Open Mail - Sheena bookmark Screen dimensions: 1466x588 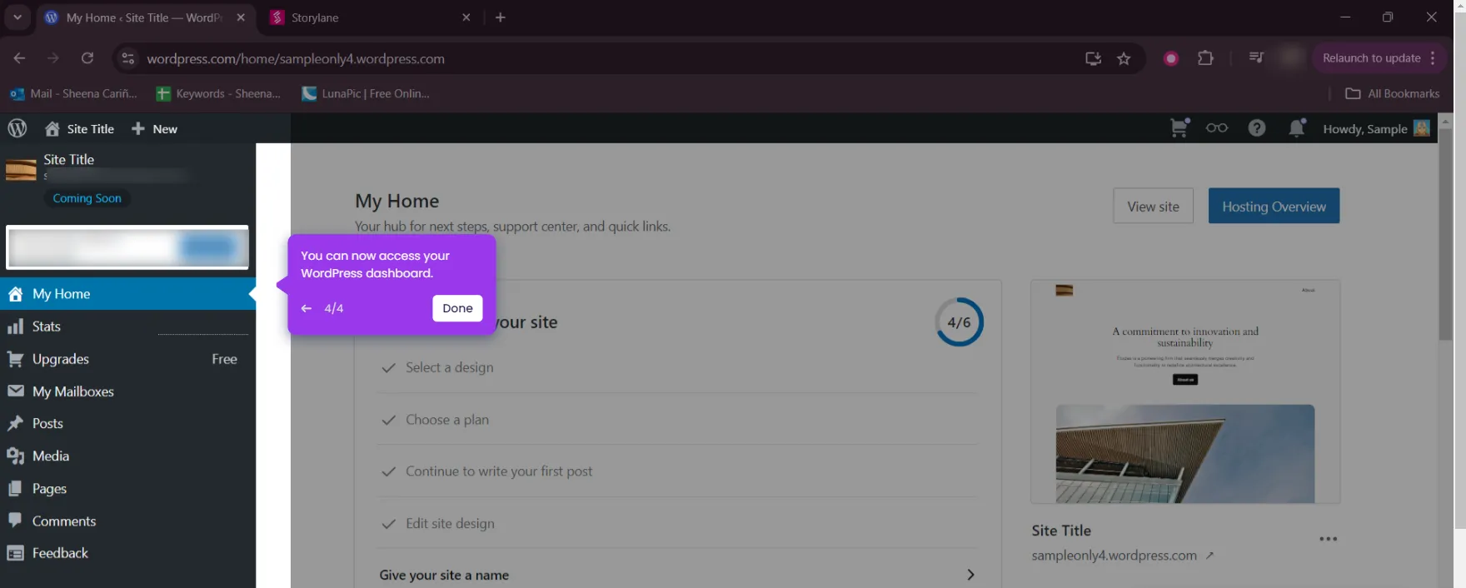[73, 93]
